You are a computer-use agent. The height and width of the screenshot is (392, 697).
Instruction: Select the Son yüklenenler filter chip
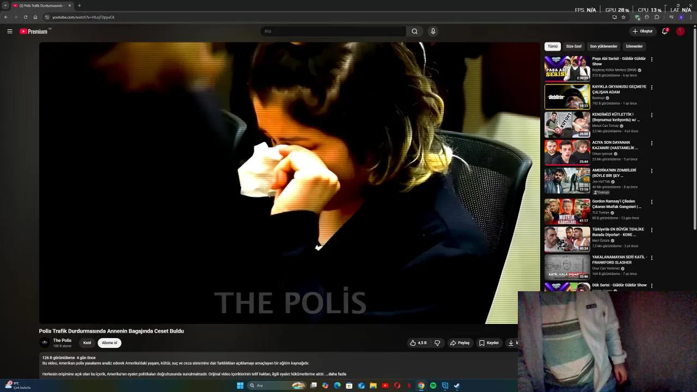tap(603, 46)
